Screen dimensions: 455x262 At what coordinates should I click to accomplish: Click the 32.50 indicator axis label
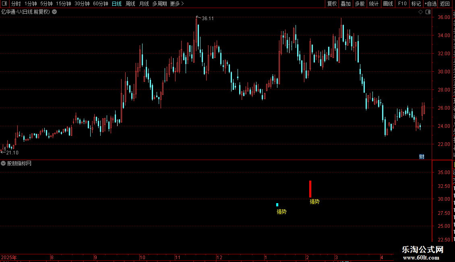(x=444, y=186)
